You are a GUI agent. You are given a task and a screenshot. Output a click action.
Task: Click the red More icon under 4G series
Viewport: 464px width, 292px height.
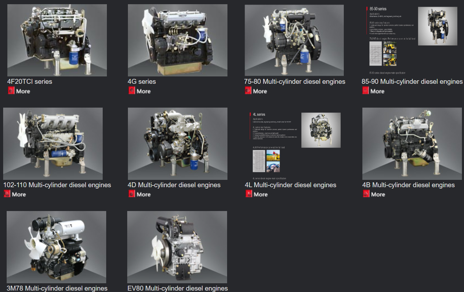coord(132,91)
